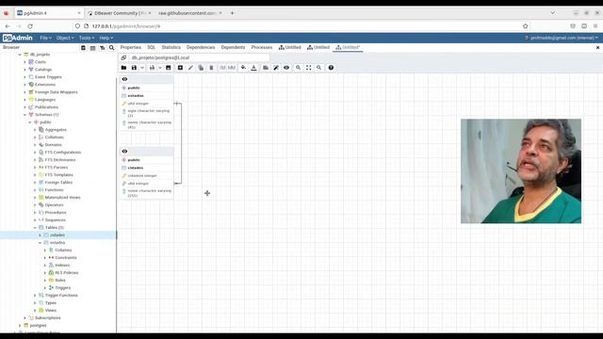Open the Help menu
This screenshot has height=339, width=603.
[x=106, y=38]
